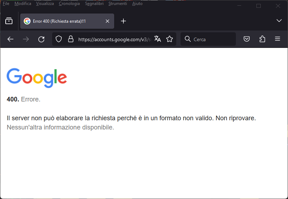Open the hamburger application menu
This screenshot has width=288, height=199.
[x=277, y=39]
